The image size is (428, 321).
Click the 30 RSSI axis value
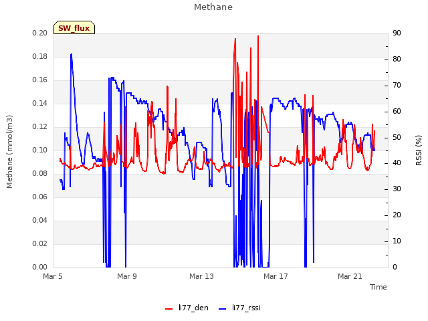(397, 189)
